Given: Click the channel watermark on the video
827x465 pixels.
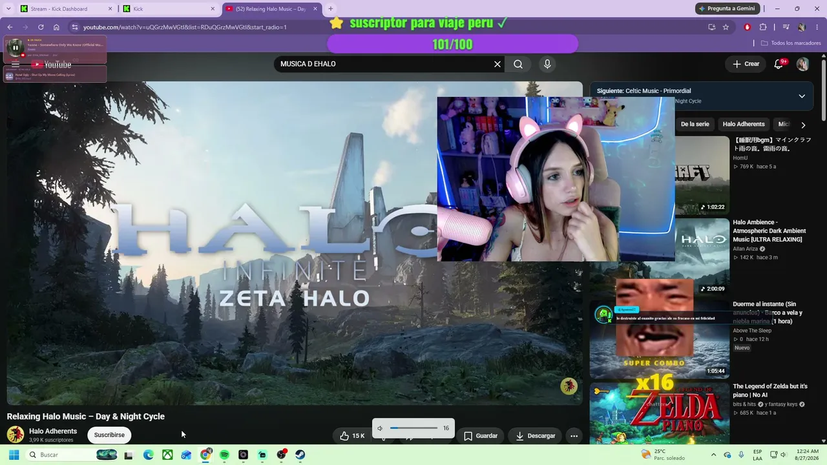Looking at the screenshot, I should coord(569,386).
